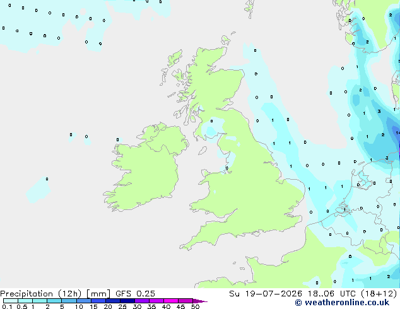Click the arrow tip for values above 50
400x309 pixels.
click(x=200, y=301)
